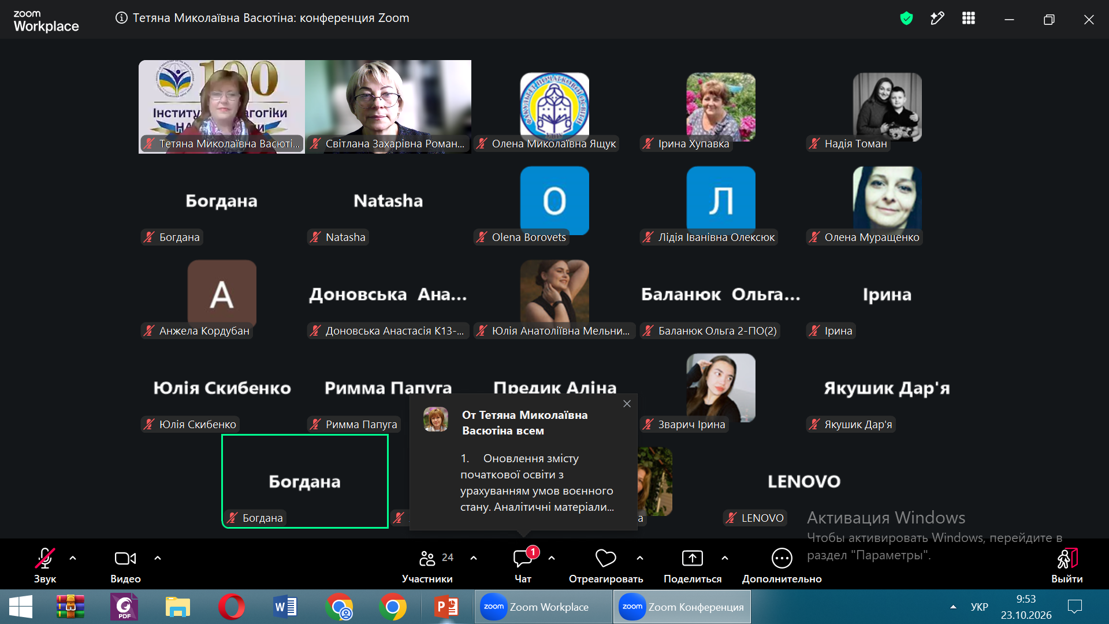The image size is (1109, 624).
Task: Open the AI companion sparkle pen icon
Action: click(x=937, y=18)
